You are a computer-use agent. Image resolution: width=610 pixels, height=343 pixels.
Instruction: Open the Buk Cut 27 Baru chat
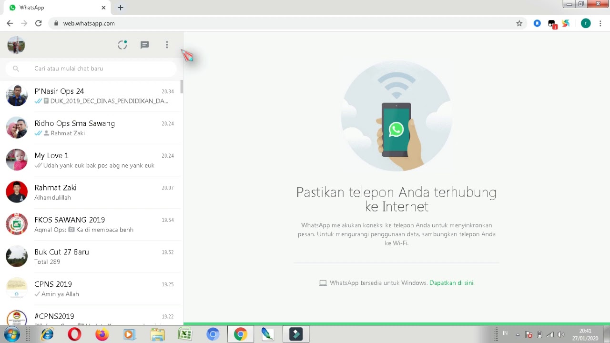coord(91,257)
